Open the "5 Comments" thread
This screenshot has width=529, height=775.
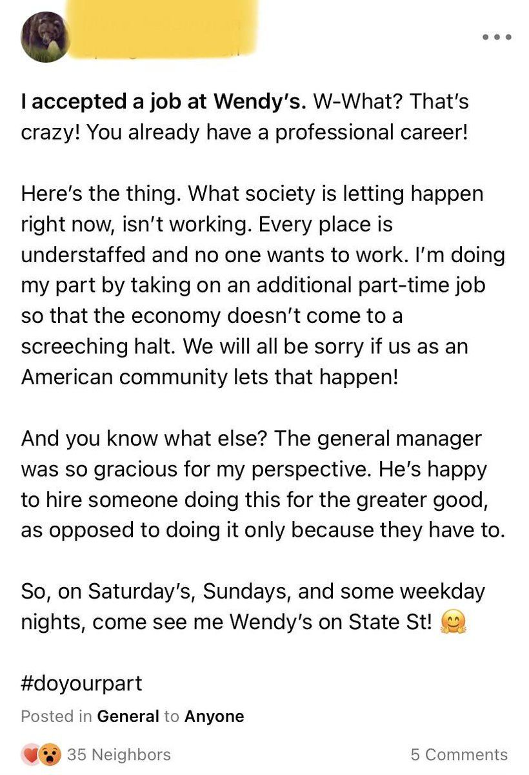(459, 754)
